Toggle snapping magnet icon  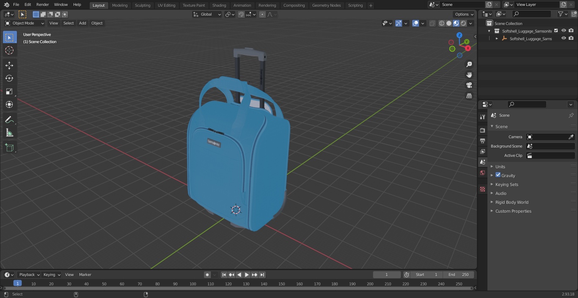(241, 14)
